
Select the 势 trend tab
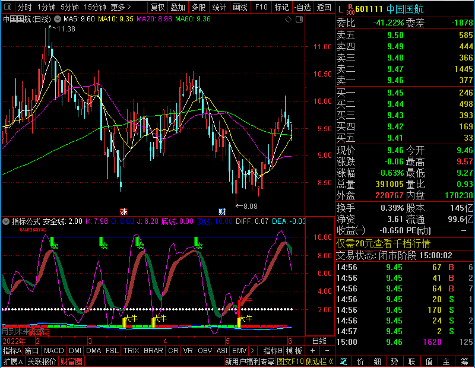(394, 361)
